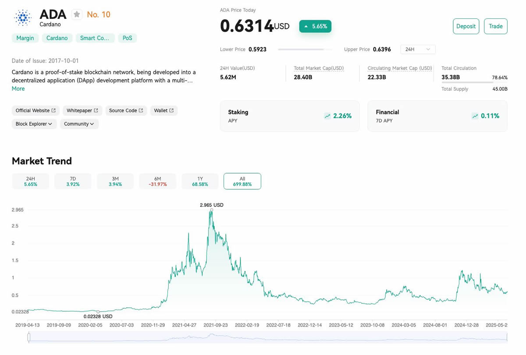Click the Deposit button
This screenshot has height=355, width=526.
[x=466, y=26]
